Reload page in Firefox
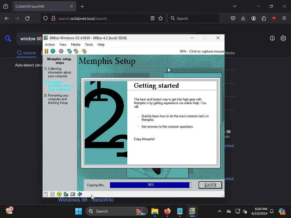Viewport: 291px width, 218px height. (27, 18)
